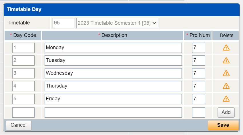The width and height of the screenshot is (243, 135).
Task: Click the warning icon in the Monday row
Action: (x=226, y=48)
